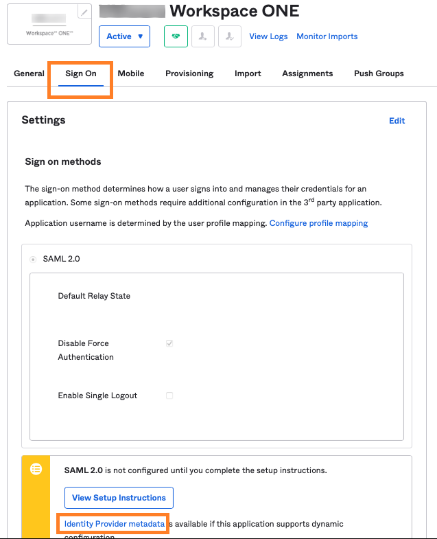Click Edit in Settings panel

397,121
